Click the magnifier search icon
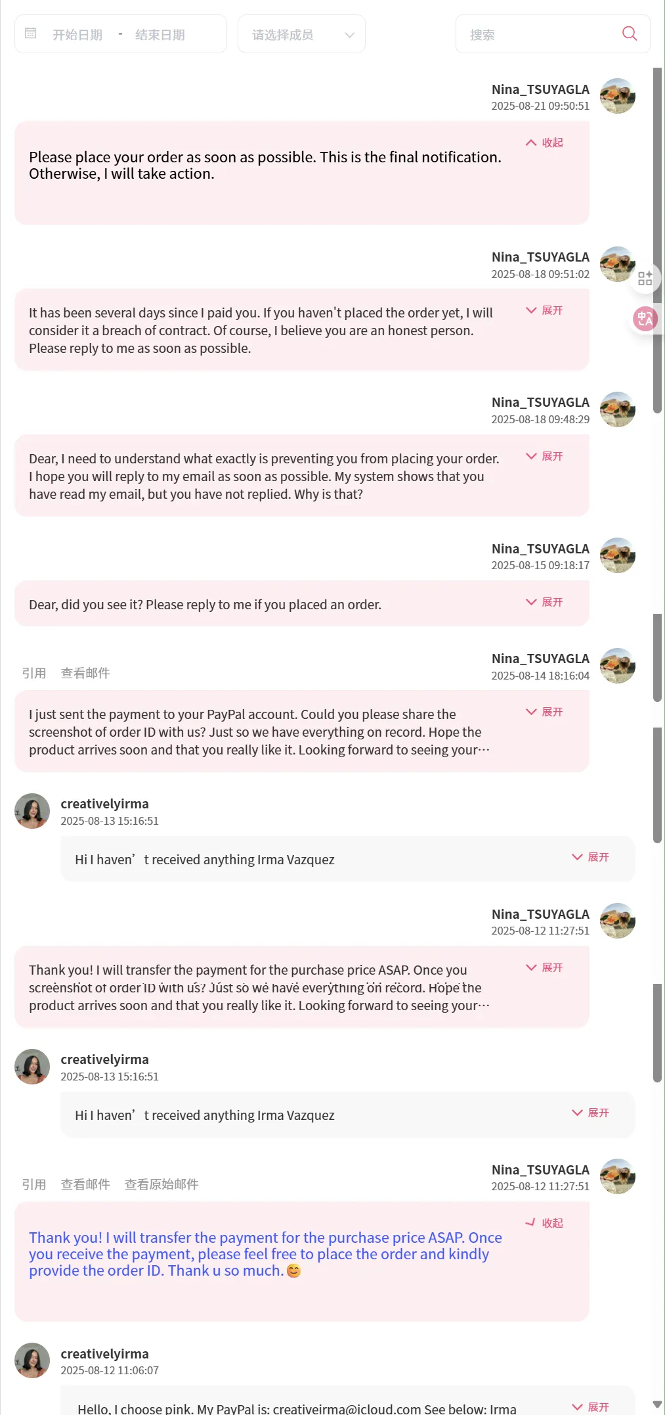 point(629,34)
